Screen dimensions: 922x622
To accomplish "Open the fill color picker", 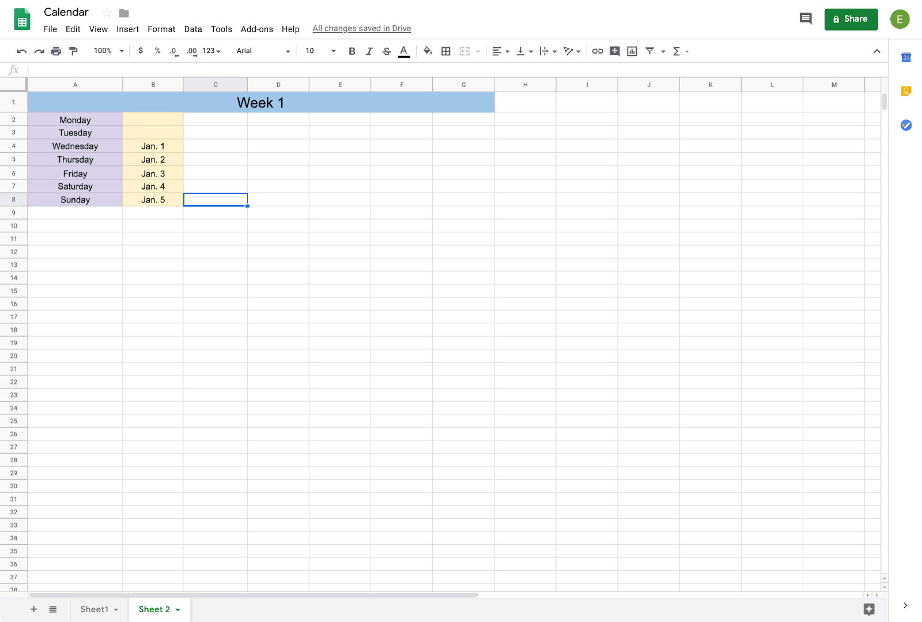I will coord(428,51).
